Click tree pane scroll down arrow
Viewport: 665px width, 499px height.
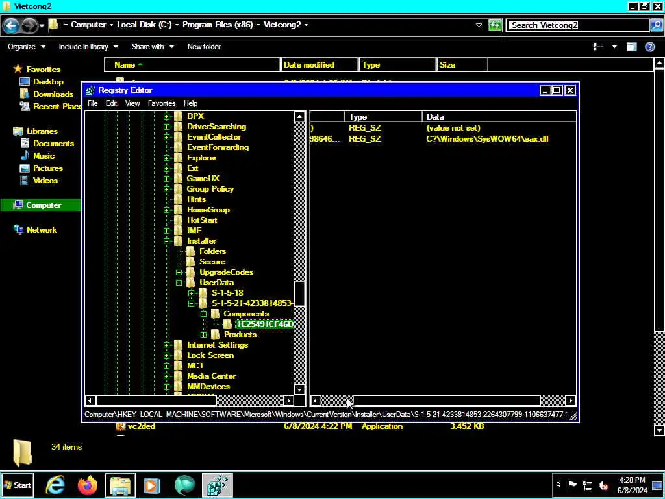pyautogui.click(x=300, y=390)
